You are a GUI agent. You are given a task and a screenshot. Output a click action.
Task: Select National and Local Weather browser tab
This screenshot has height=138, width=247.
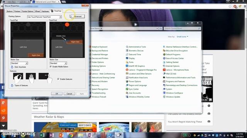(46, 2)
